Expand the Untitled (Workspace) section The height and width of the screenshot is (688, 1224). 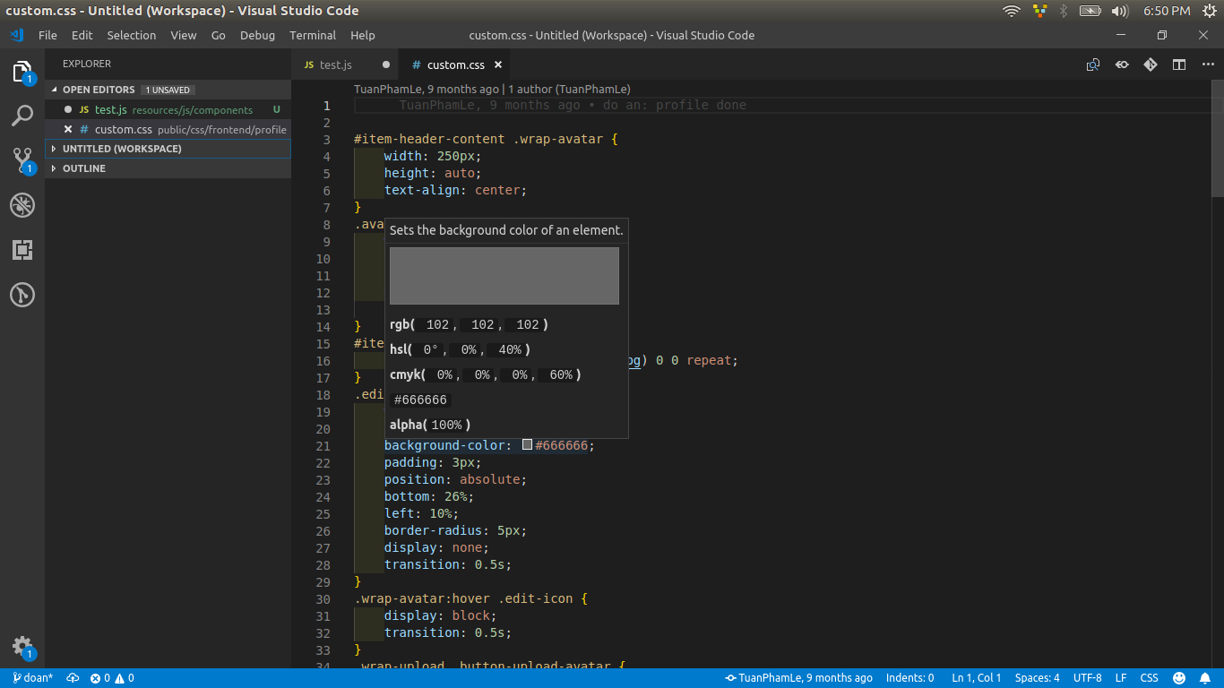click(x=122, y=149)
